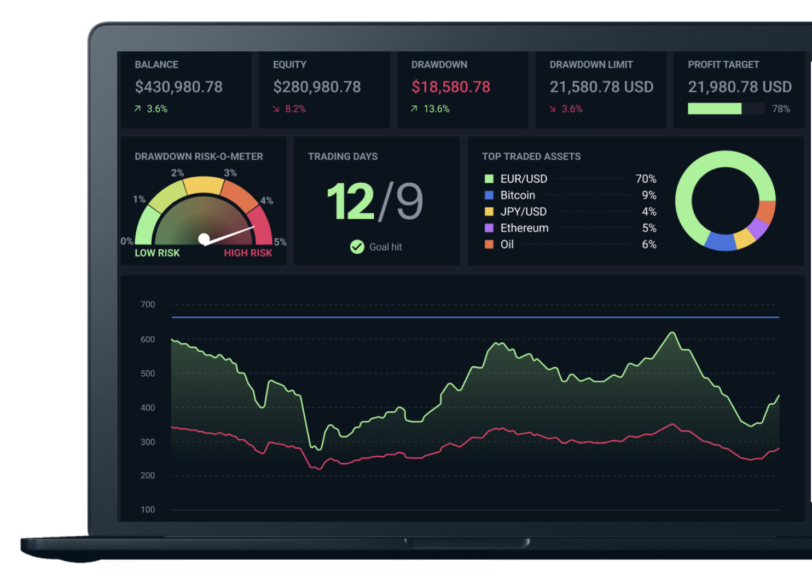Click the EUR/USD green legend square

[x=489, y=179]
